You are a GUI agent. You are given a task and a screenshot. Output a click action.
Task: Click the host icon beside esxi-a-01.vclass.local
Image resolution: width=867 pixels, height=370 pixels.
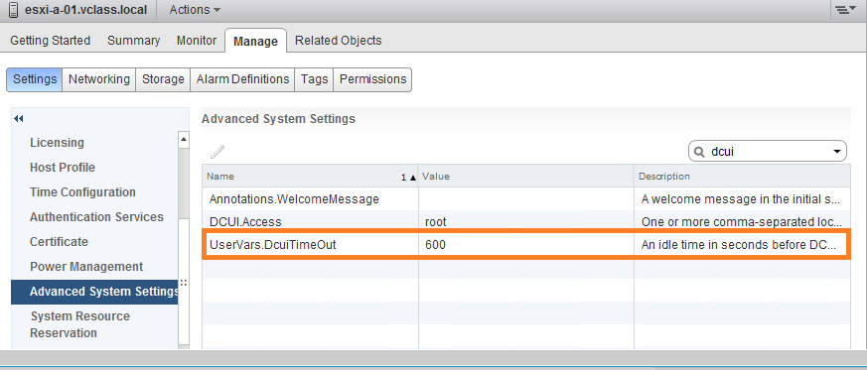pyautogui.click(x=13, y=10)
